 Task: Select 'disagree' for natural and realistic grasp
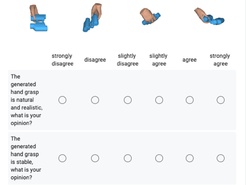95,100
